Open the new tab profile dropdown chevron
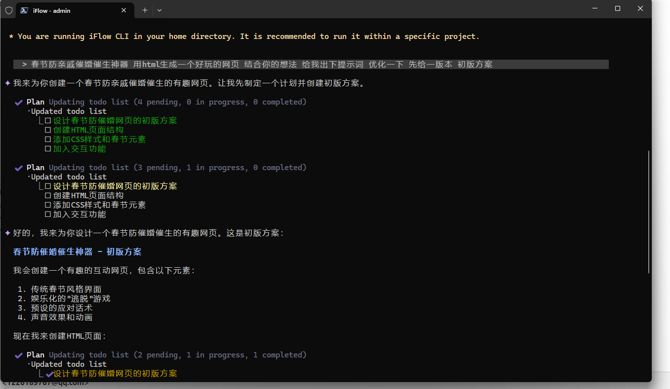This screenshot has height=389, width=670. (159, 10)
